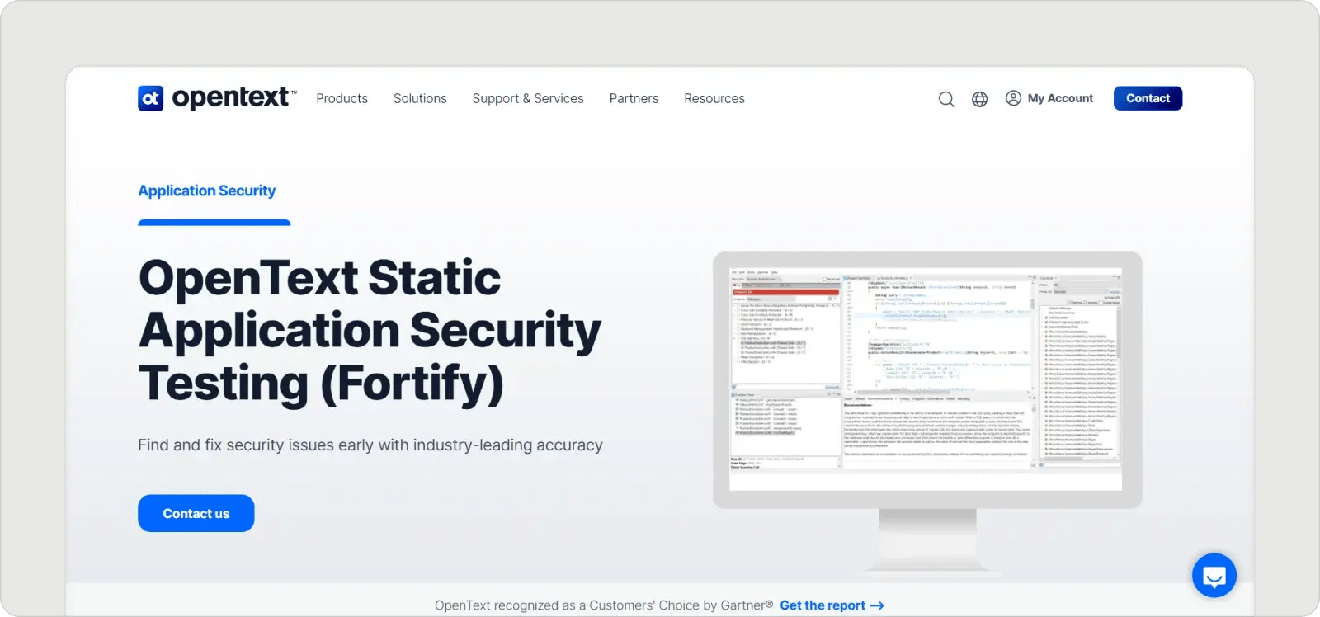Click the OpenText logo
The height and width of the screenshot is (617, 1320).
point(217,98)
